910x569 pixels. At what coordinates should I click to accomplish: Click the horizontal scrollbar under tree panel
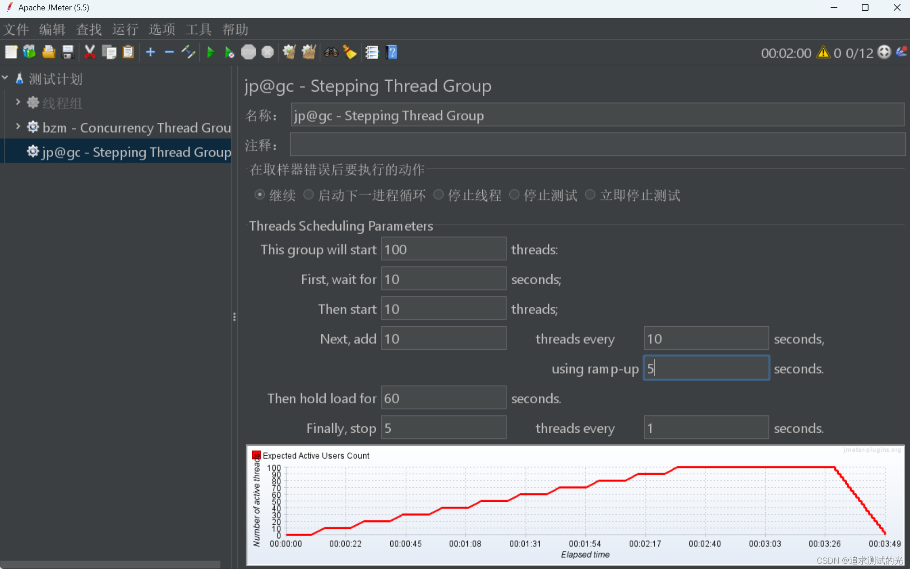point(110,564)
